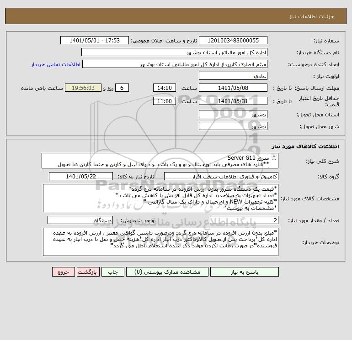The image size is (352, 340).
Task: Click the گروه کالا label
Action: point(328,177)
